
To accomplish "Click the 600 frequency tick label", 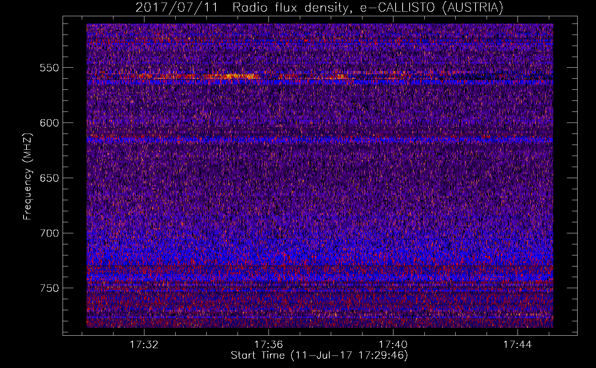I will (x=49, y=123).
